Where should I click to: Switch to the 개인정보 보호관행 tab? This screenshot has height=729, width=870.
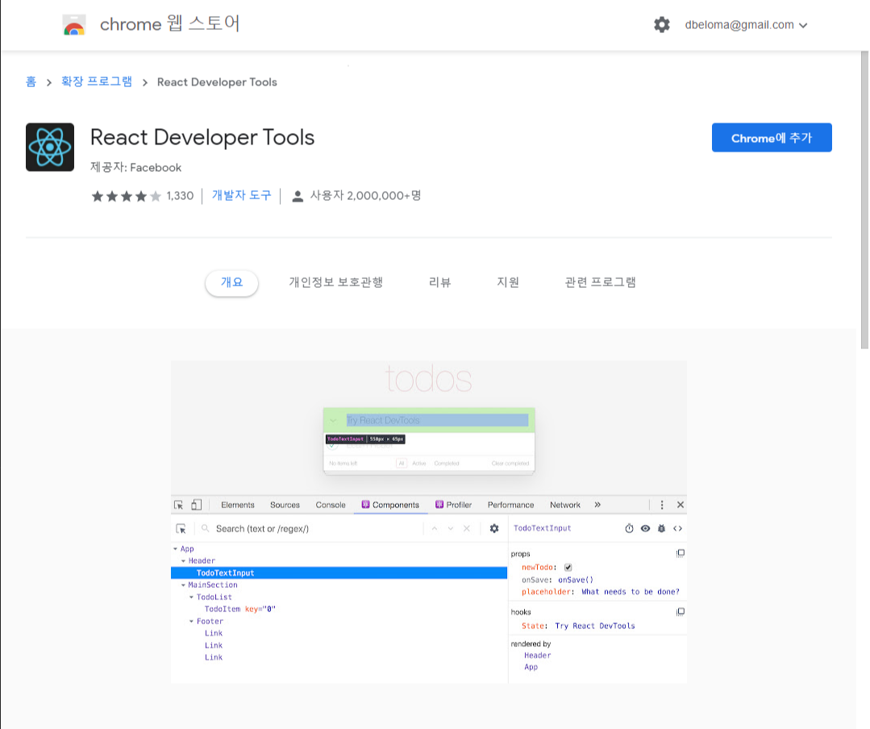pyautogui.click(x=335, y=282)
